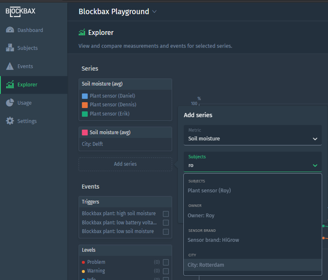
Task: Click the Events warning triangle icon
Action: 10,66
